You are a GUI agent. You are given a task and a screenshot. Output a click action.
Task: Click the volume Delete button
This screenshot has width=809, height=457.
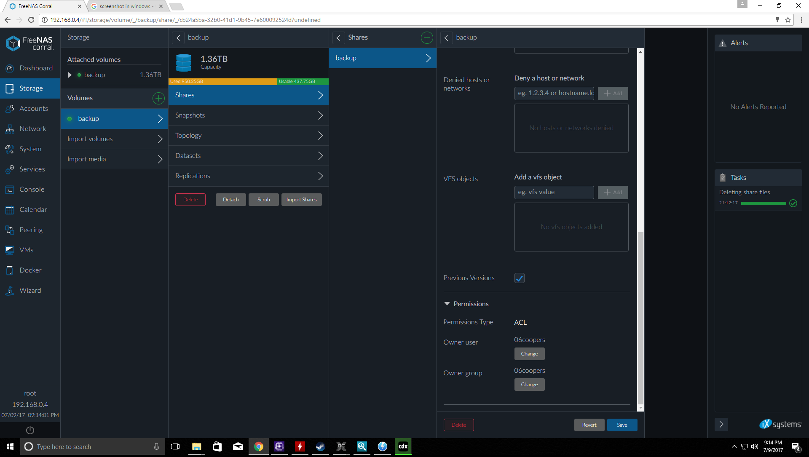click(190, 200)
